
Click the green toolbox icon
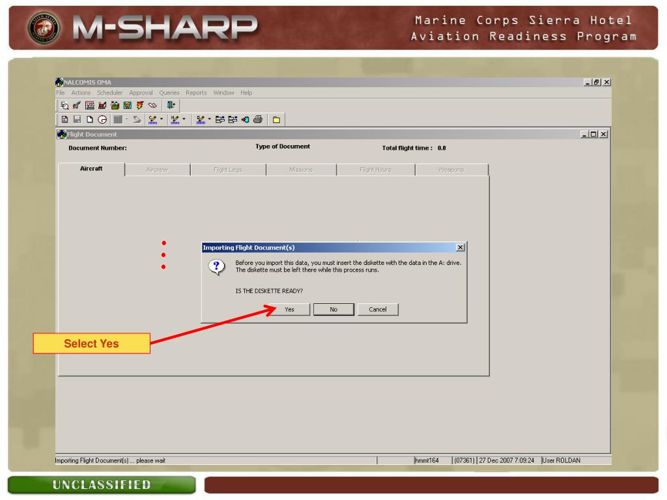tap(115, 105)
